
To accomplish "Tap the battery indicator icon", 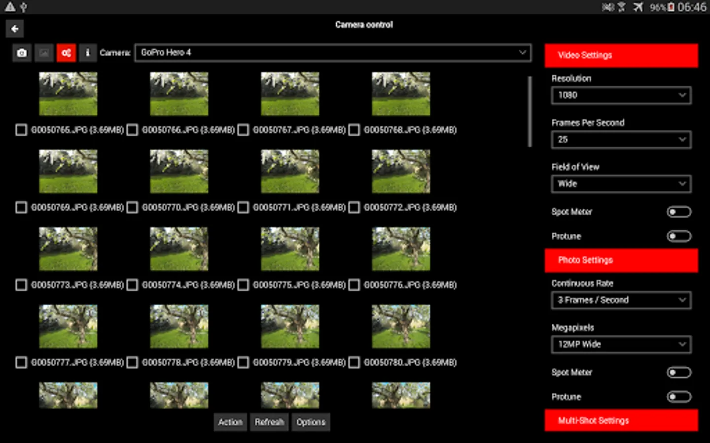I will coord(671,7).
